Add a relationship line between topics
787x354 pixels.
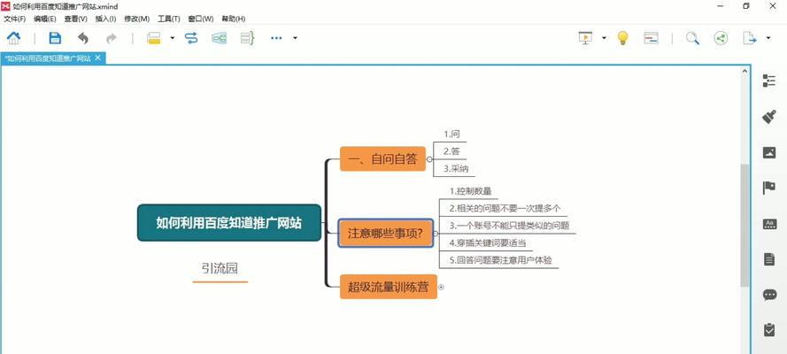[191, 38]
